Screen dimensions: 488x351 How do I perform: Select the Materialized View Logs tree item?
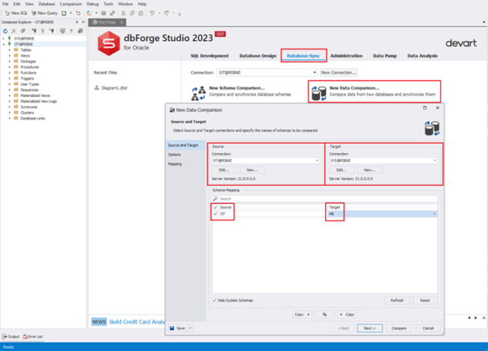38,101
